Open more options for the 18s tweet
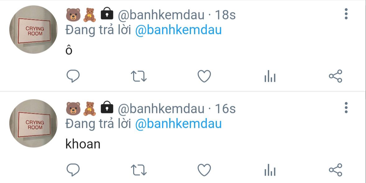Viewport: 366px width, 183px height. point(346,14)
